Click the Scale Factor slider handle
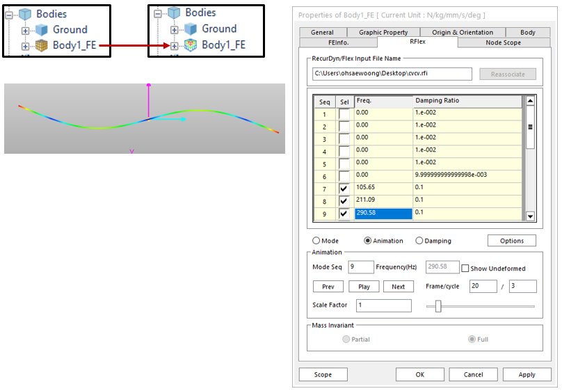The image size is (562, 391). tap(438, 306)
